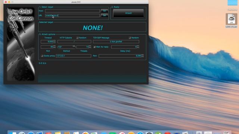Click the Timeout label

[48, 38]
